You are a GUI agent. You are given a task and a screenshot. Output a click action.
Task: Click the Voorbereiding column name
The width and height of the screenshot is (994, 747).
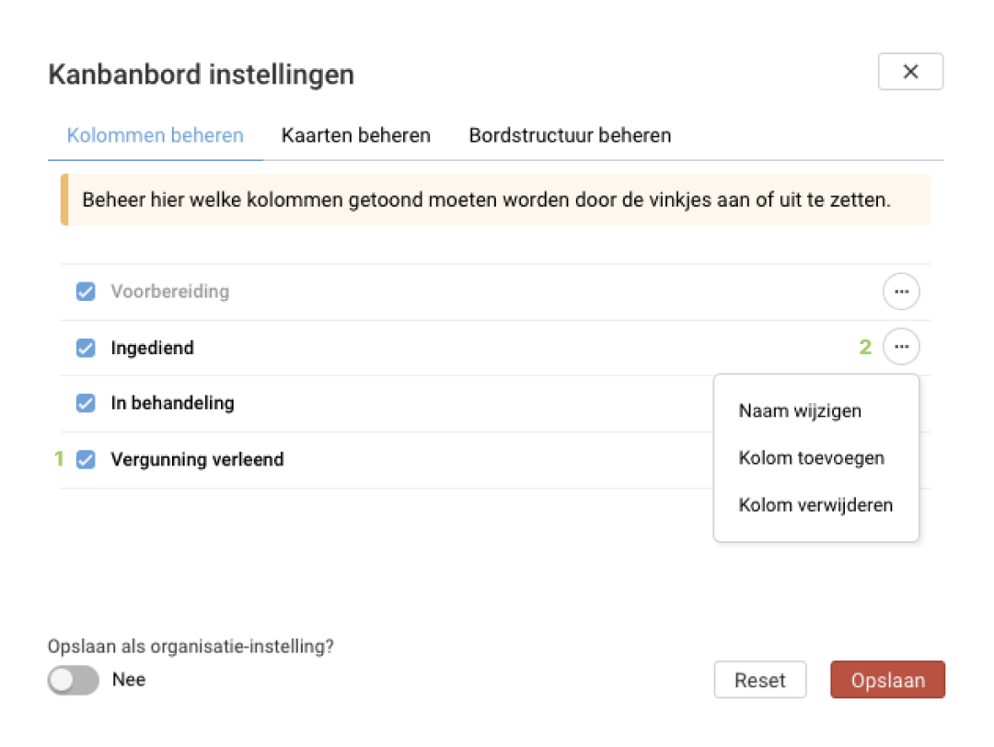[170, 292]
